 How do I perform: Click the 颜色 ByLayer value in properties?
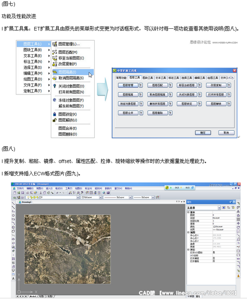[224, 227]
